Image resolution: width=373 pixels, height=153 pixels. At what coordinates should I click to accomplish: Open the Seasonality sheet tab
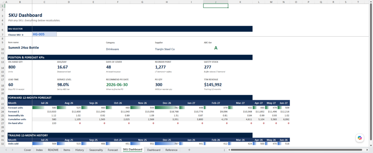[96, 150]
